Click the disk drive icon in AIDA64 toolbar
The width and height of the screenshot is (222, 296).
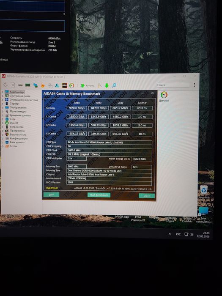[x=20, y=85]
